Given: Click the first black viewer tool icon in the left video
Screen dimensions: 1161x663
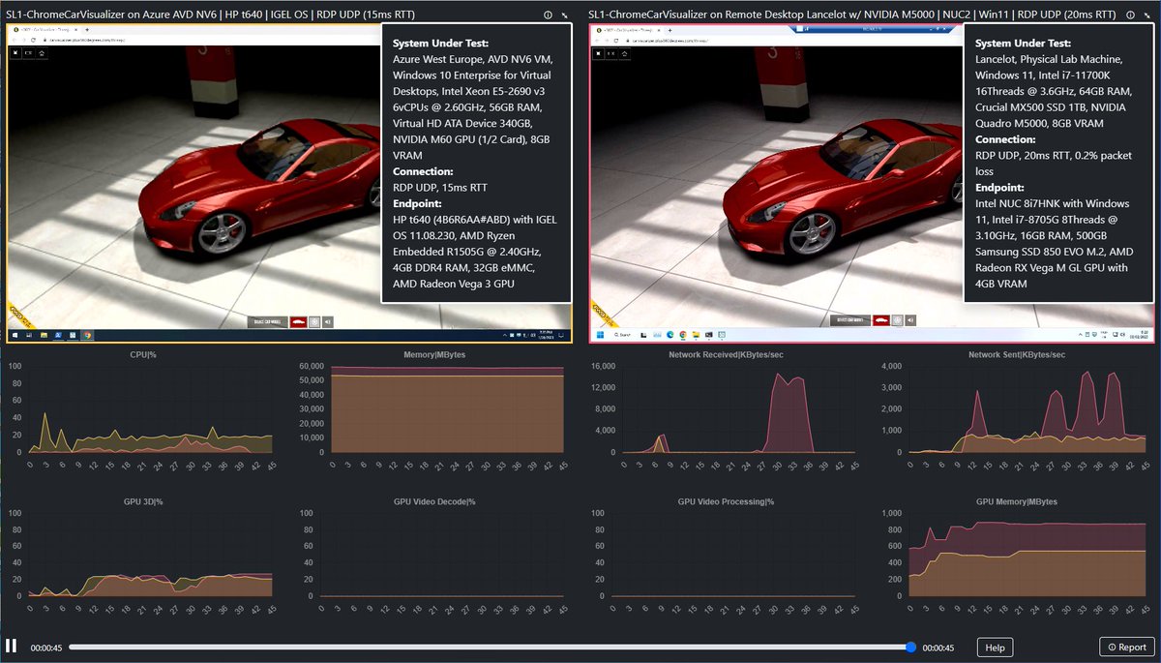Looking at the screenshot, I should pos(15,53).
